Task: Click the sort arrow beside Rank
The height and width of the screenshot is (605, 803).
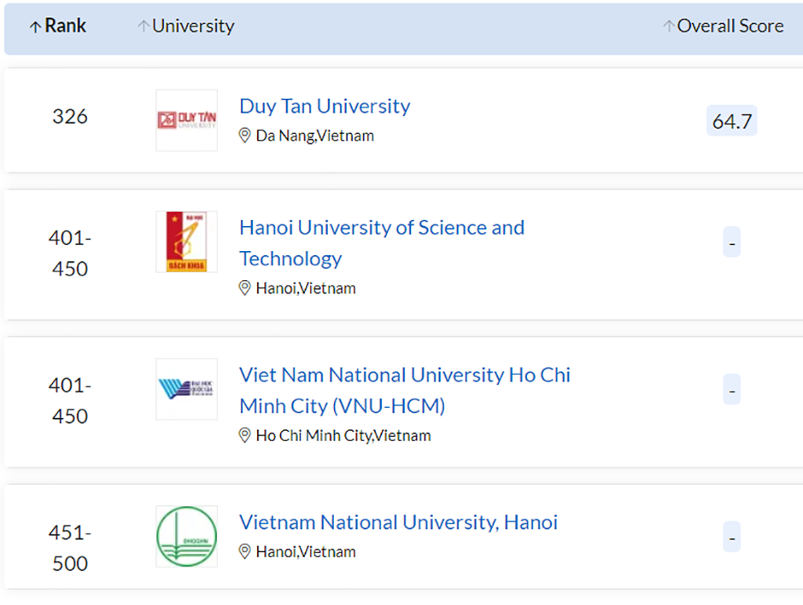Action: (x=35, y=27)
